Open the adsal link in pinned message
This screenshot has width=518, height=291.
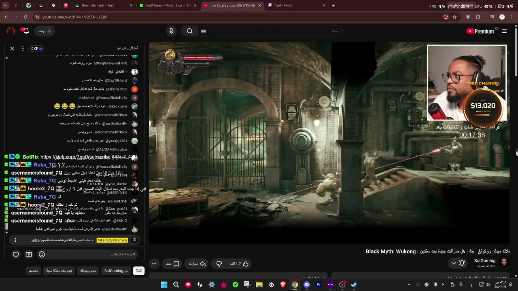pyautogui.click(x=36, y=240)
